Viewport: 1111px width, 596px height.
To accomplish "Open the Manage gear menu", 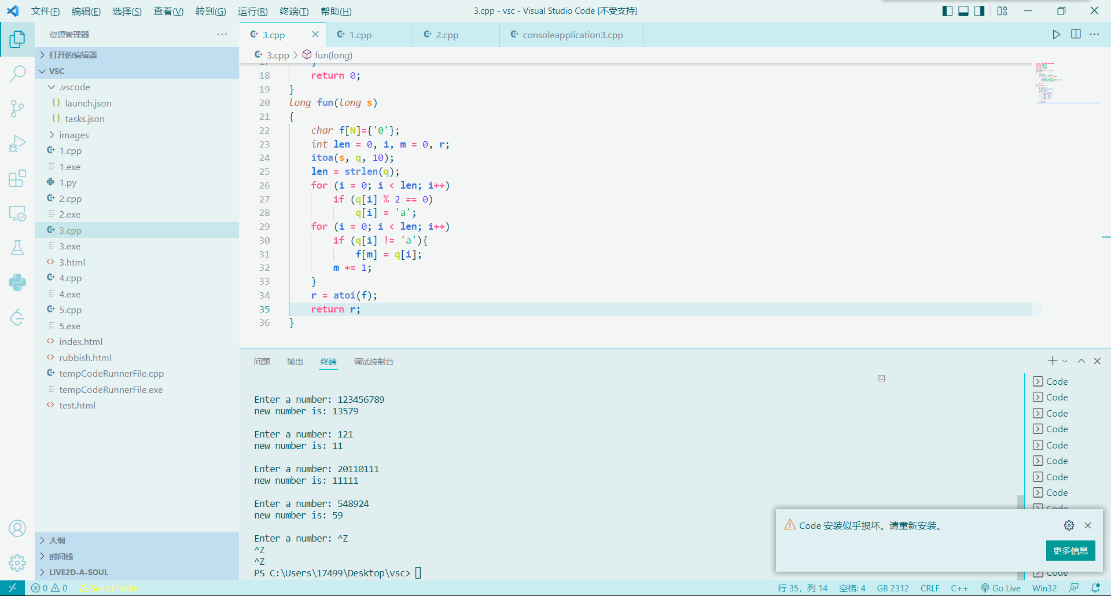I will (x=17, y=562).
